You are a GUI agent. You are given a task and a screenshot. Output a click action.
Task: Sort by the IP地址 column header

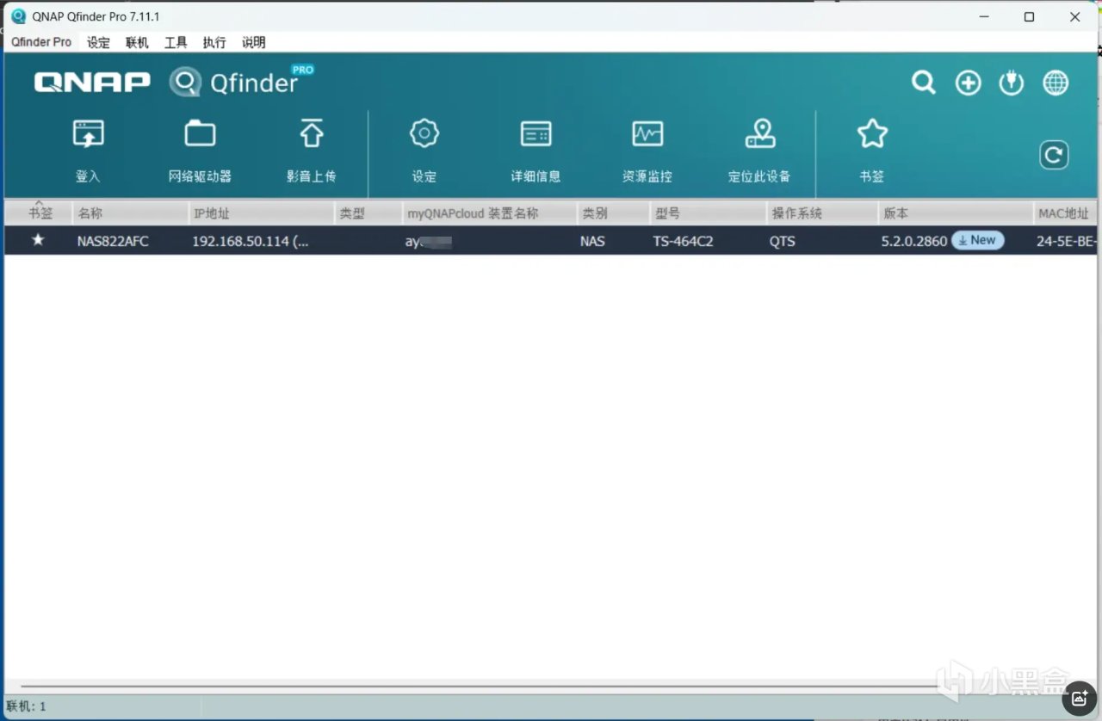point(262,213)
